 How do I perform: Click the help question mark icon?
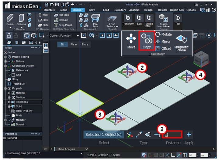(x=214, y=10)
